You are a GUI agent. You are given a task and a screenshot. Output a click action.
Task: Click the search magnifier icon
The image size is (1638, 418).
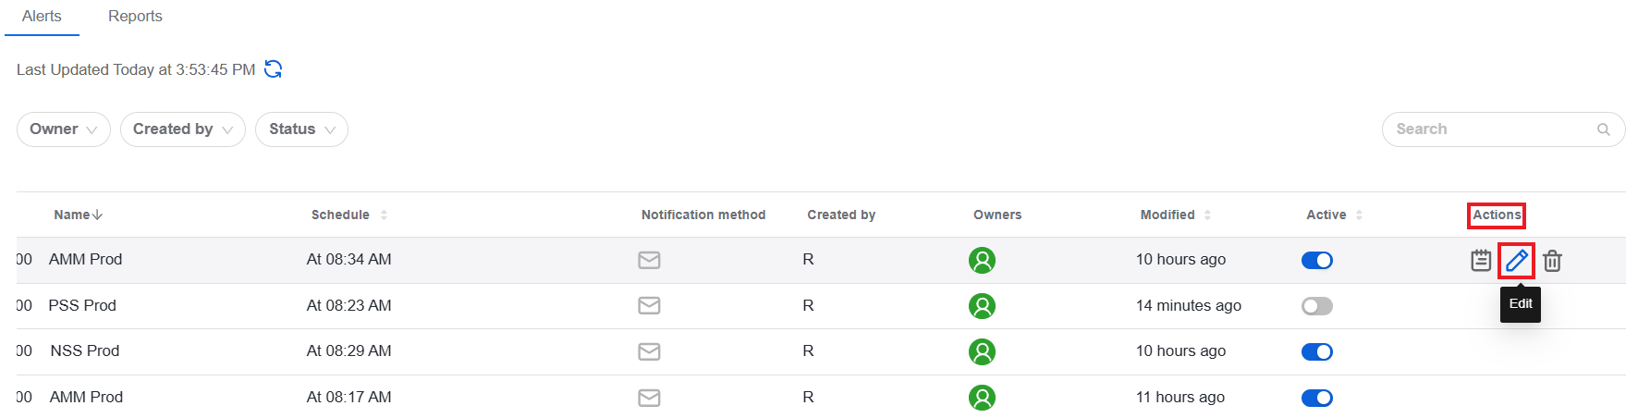(x=1604, y=129)
